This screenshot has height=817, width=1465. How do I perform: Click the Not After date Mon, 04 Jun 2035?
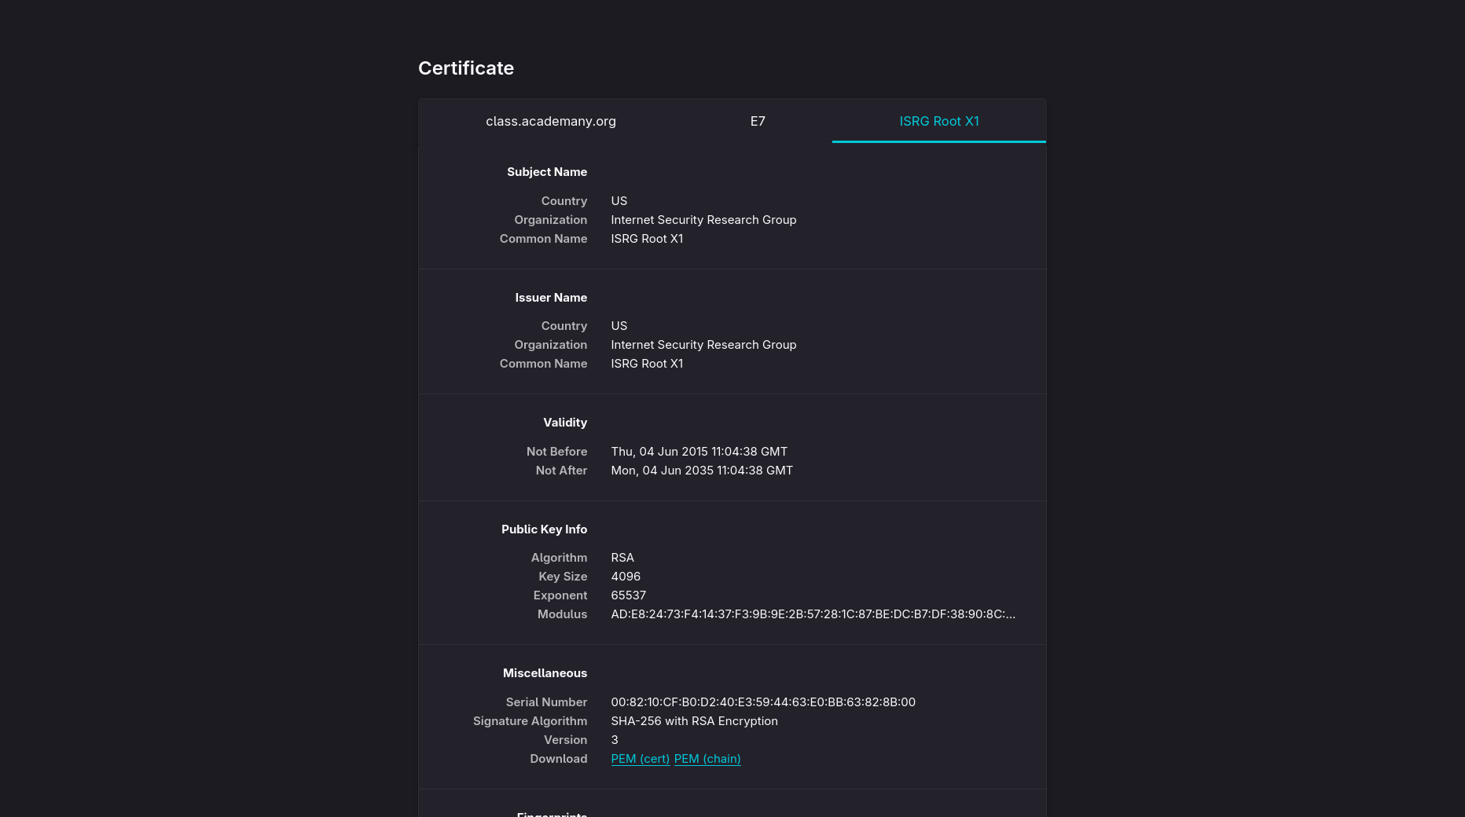coord(702,471)
